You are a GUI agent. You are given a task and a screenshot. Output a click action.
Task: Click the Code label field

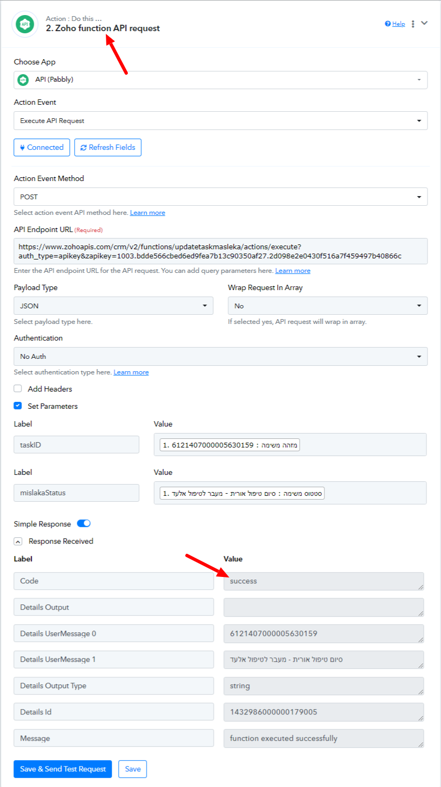click(x=114, y=581)
